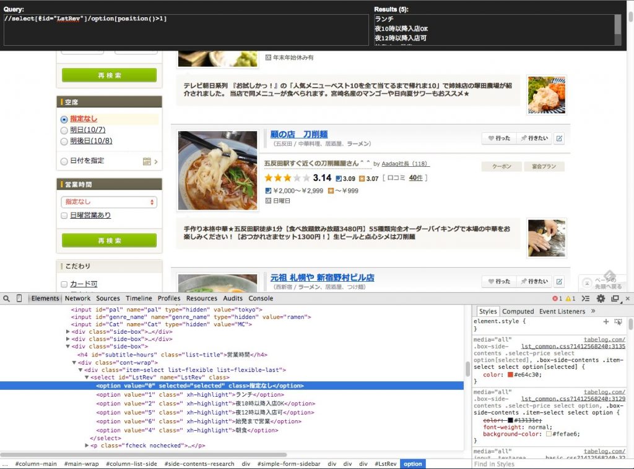The width and height of the screenshot is (634, 469).
Task: Click the edit icon on 顧の店 刀削麺 row
Action: [x=559, y=138]
